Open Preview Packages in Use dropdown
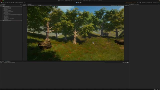Image resolution: width=160 pixels, height=90 pixels. pyautogui.click(x=131, y=3)
